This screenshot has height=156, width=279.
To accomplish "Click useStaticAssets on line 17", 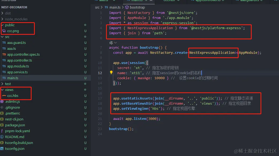I will (x=137, y=98).
